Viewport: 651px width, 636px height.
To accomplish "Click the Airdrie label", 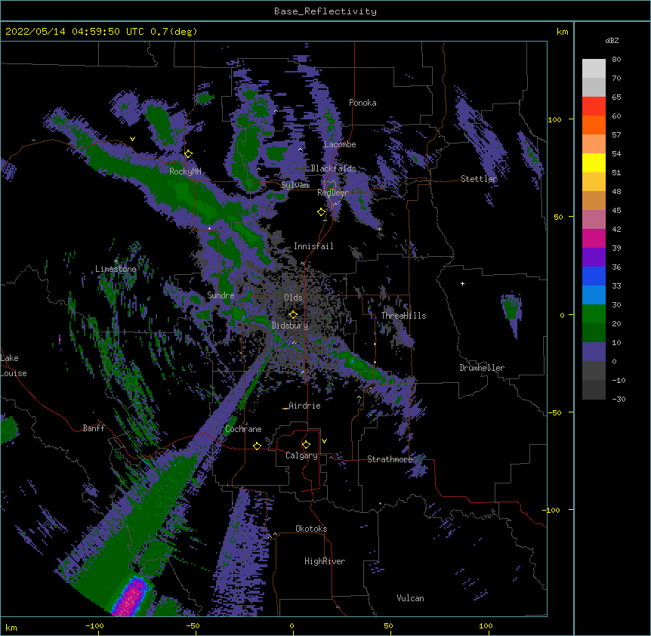I will click(x=305, y=406).
